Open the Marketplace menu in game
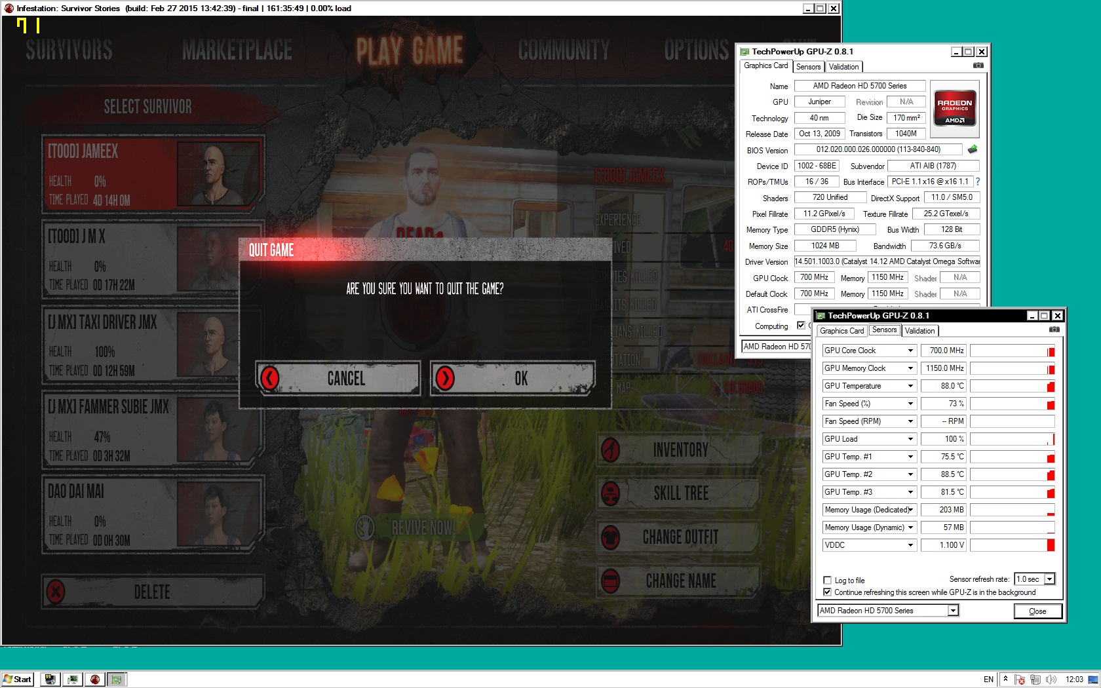This screenshot has height=688, width=1101. coord(237,50)
